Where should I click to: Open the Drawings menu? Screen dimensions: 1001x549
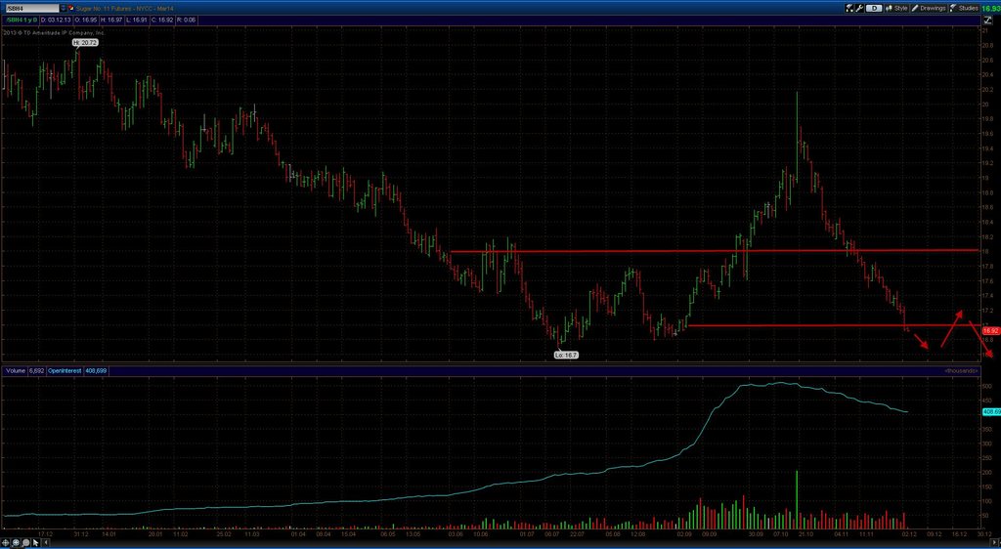click(x=929, y=8)
